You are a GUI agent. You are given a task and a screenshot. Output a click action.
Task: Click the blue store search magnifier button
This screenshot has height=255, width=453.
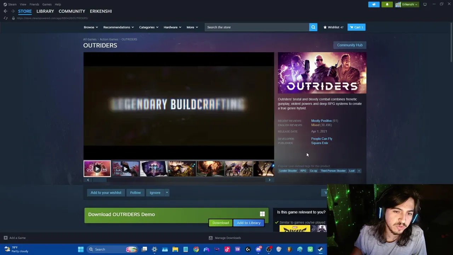[313, 27]
